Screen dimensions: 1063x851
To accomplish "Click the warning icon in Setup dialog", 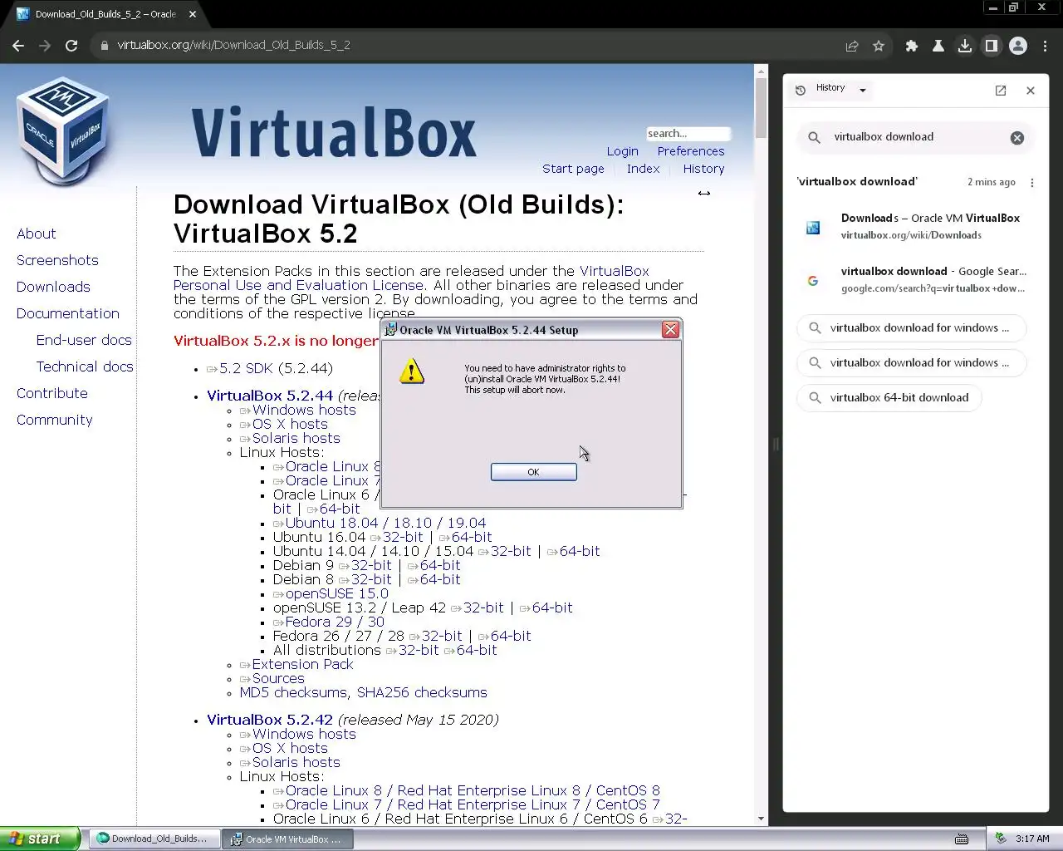I will [x=412, y=371].
